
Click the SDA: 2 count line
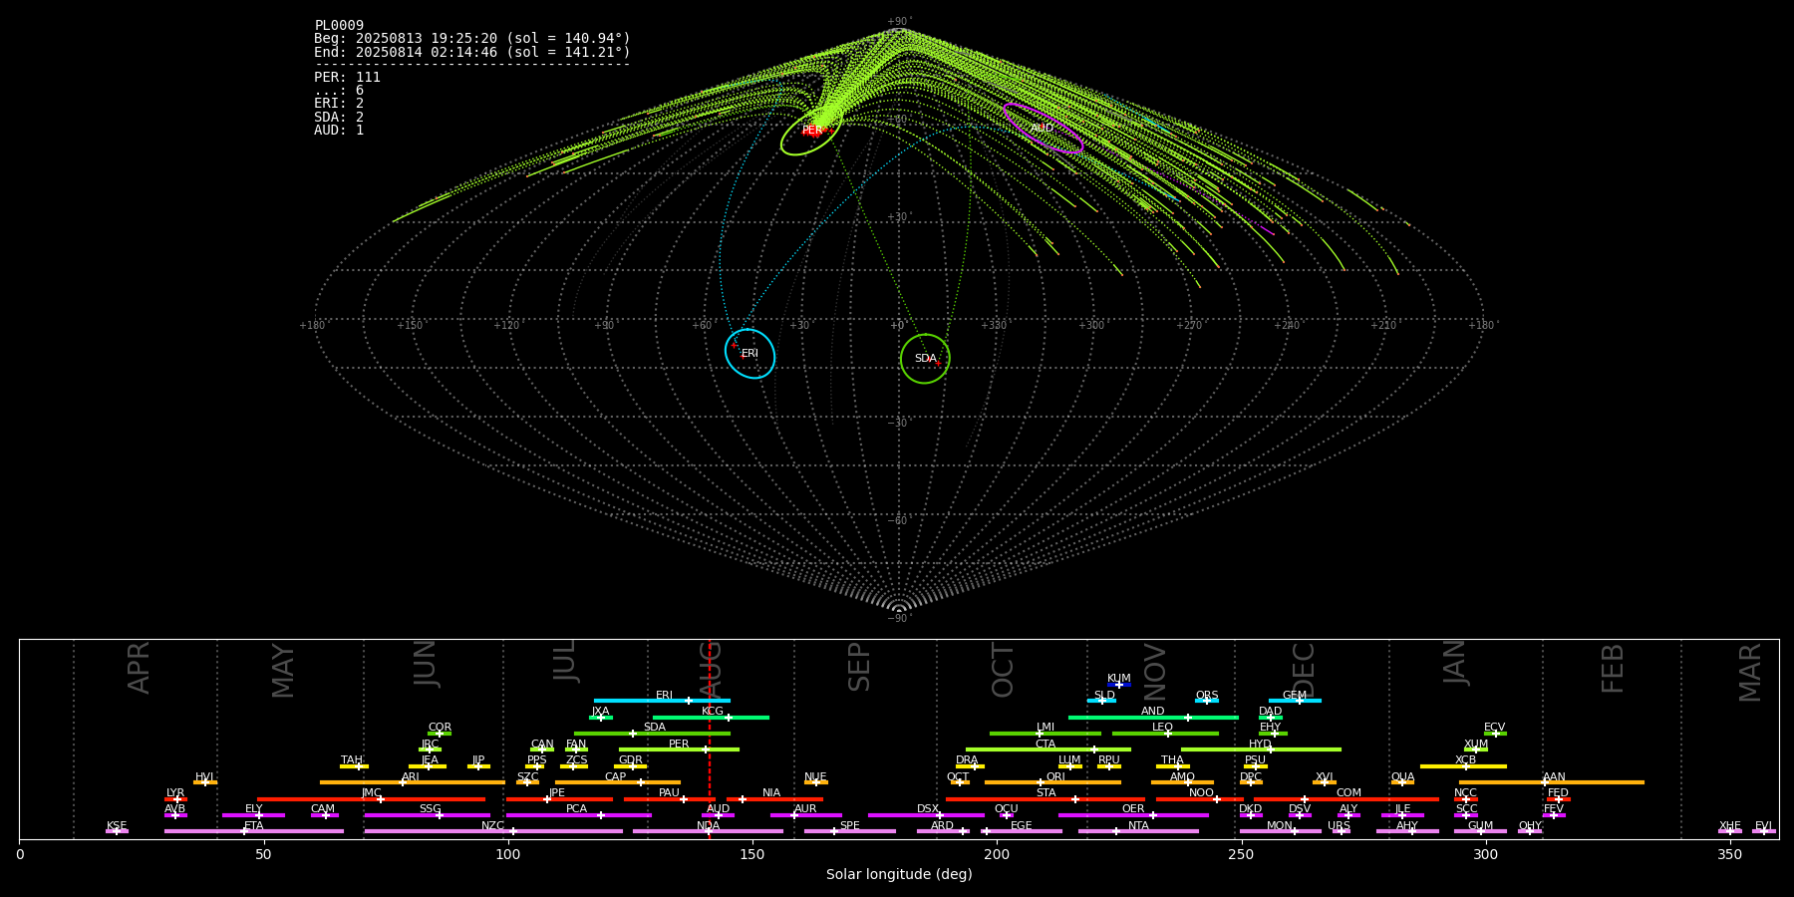(339, 117)
